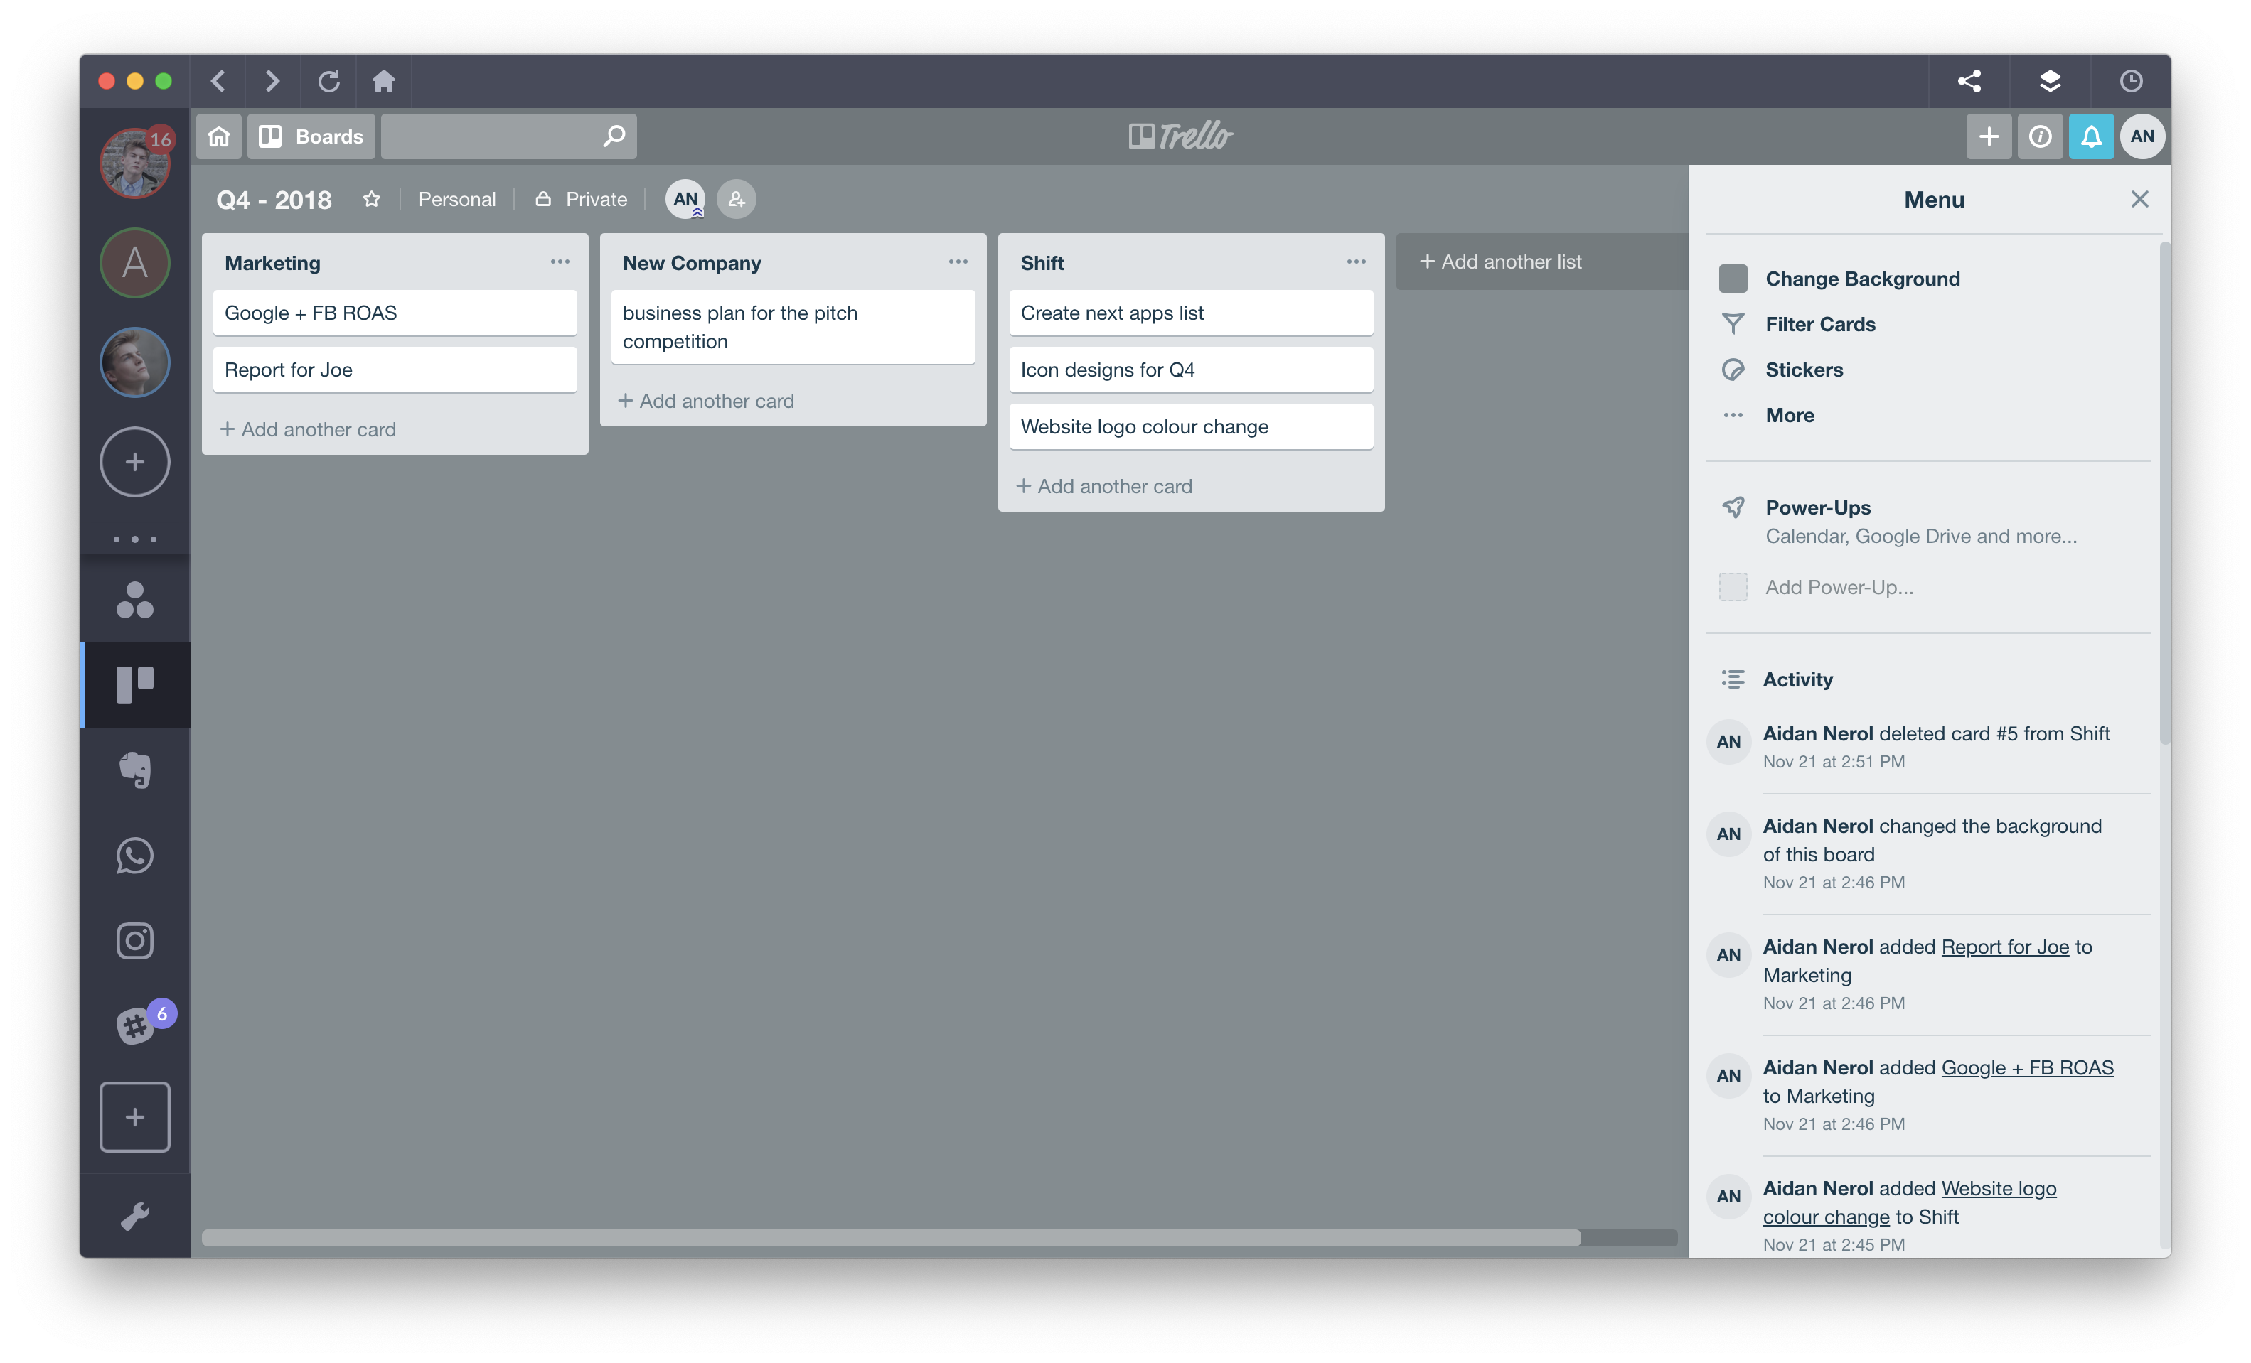This screenshot has width=2251, height=1363.
Task: Open the Asana app in the sidebar
Action: point(135,600)
